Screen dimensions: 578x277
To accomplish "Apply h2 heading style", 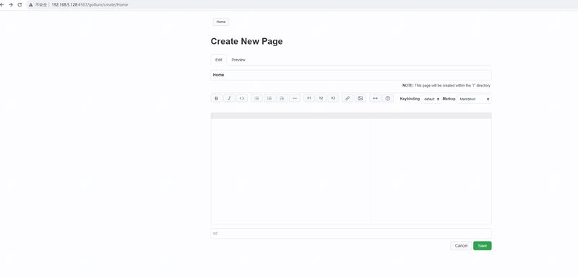I will click(x=321, y=98).
